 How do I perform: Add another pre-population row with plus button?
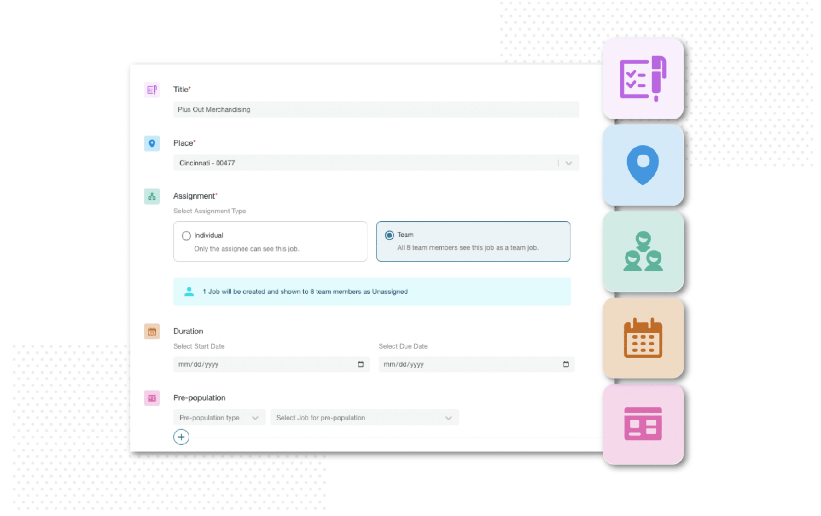(x=181, y=437)
